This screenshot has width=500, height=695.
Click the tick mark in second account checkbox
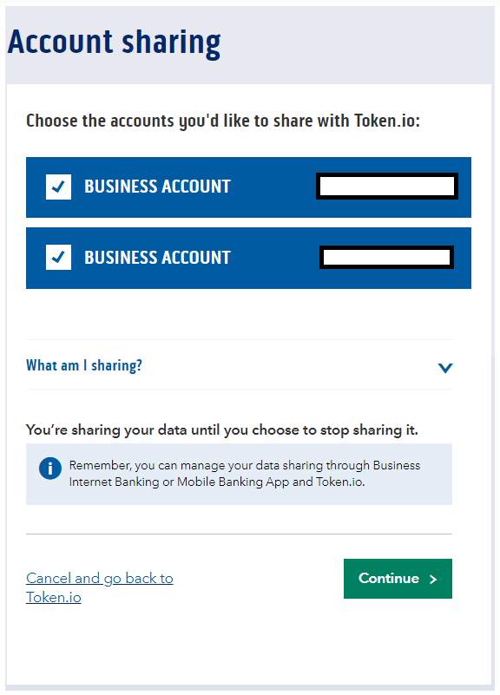tap(58, 257)
